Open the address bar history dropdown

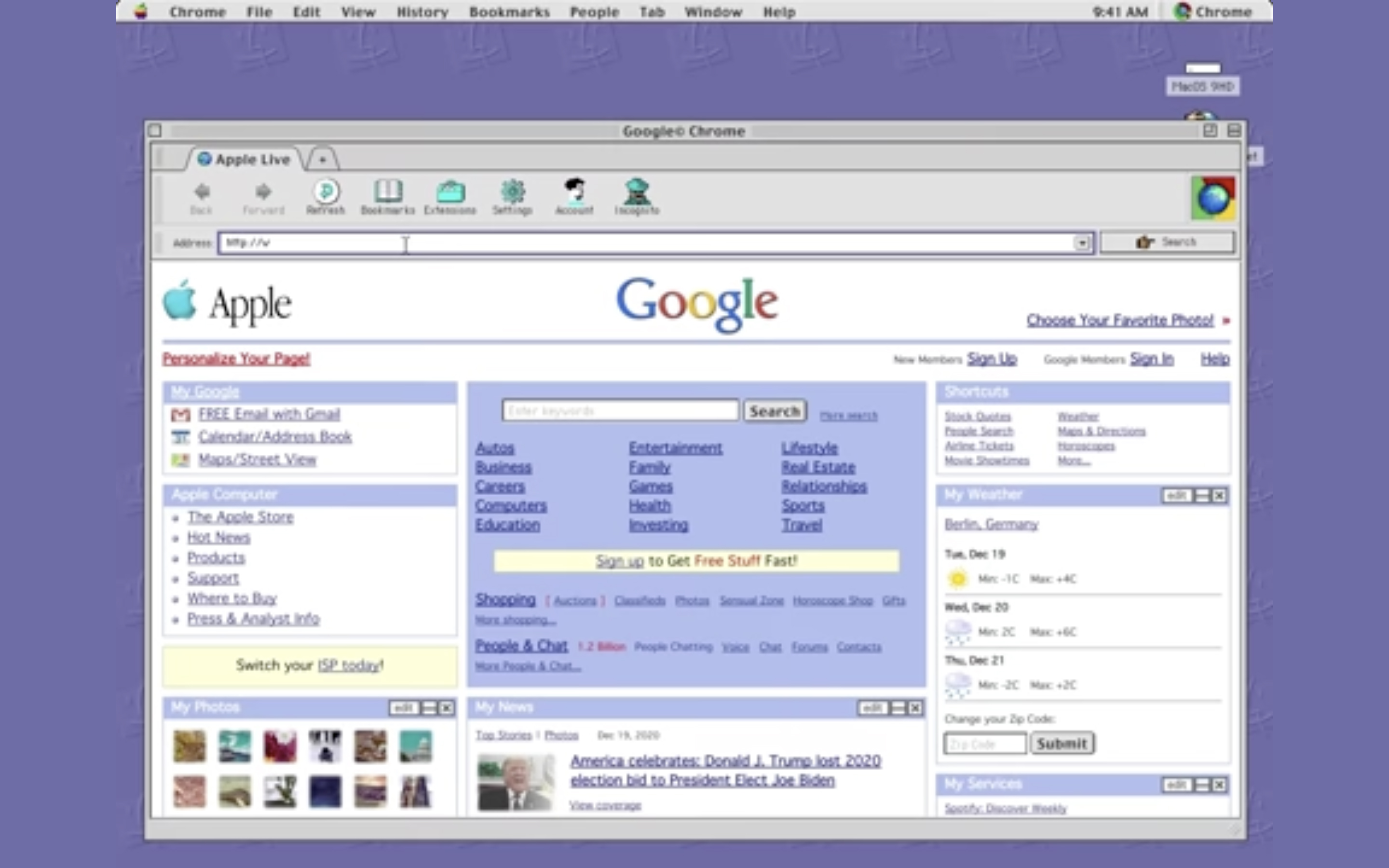click(1082, 243)
